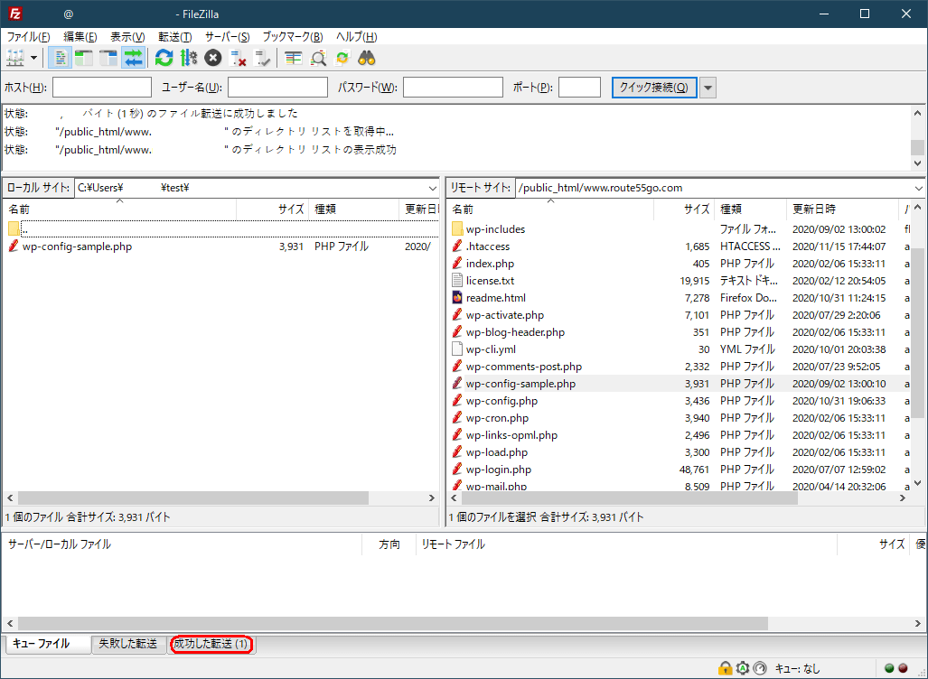Sort local list by 種類 column

(x=354, y=209)
